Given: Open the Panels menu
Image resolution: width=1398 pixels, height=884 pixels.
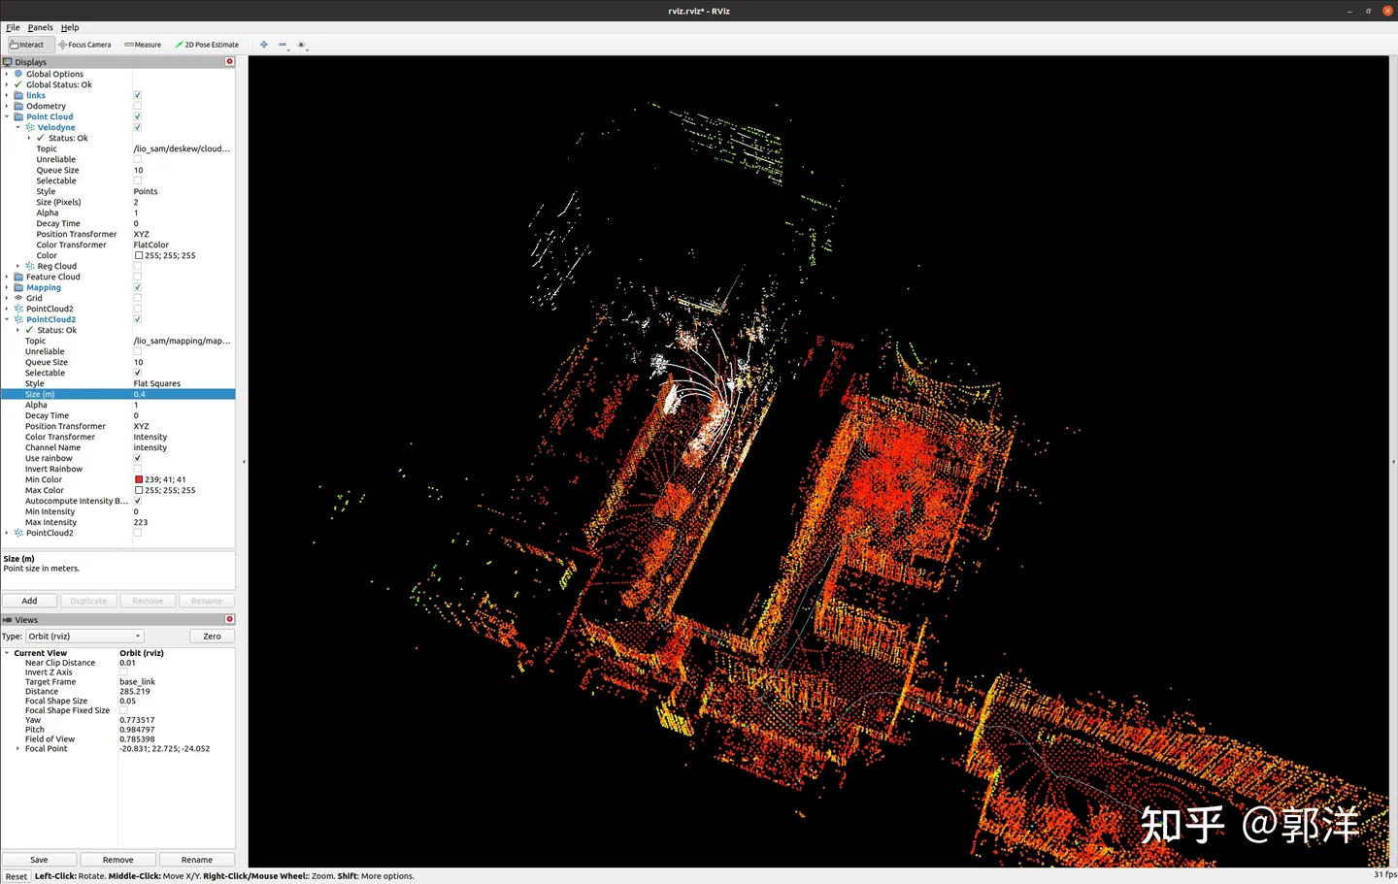Looking at the screenshot, I should 40,27.
